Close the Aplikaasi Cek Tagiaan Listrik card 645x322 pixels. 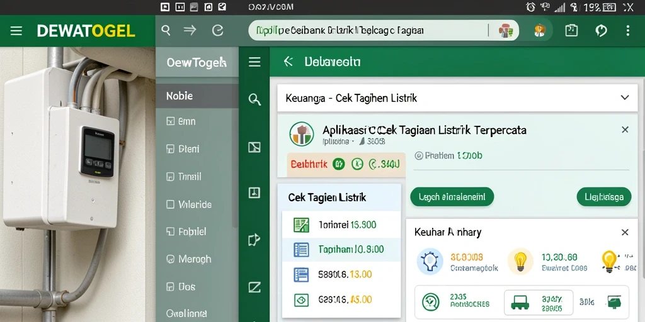coord(625,130)
